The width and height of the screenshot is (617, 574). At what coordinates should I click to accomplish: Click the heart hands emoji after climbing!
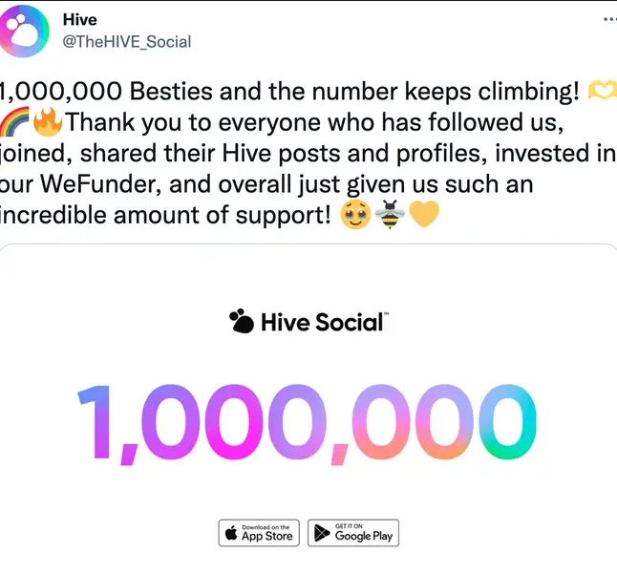pos(602,91)
